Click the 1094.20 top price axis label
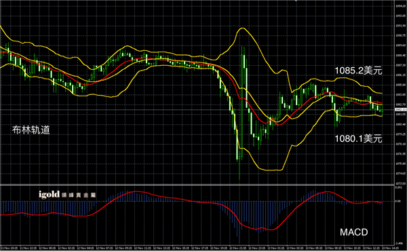This screenshot has height=251, width=407. click(400, 6)
